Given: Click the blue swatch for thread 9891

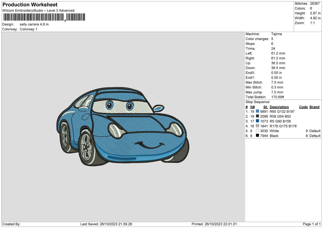Looking at the screenshot, I should 258,112.
